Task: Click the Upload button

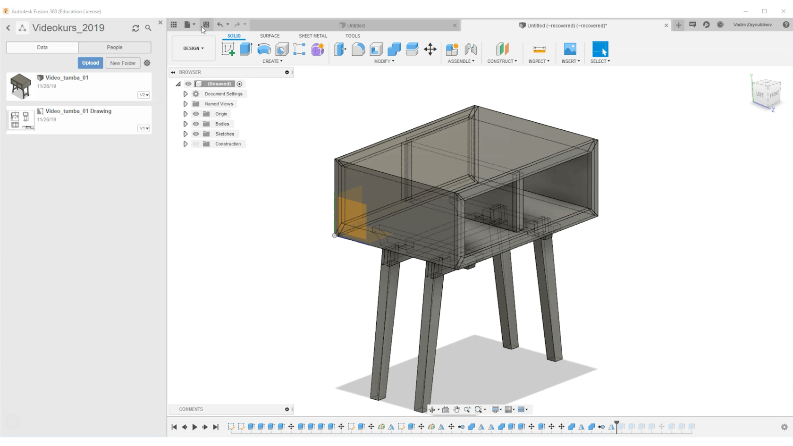Action: coord(90,63)
